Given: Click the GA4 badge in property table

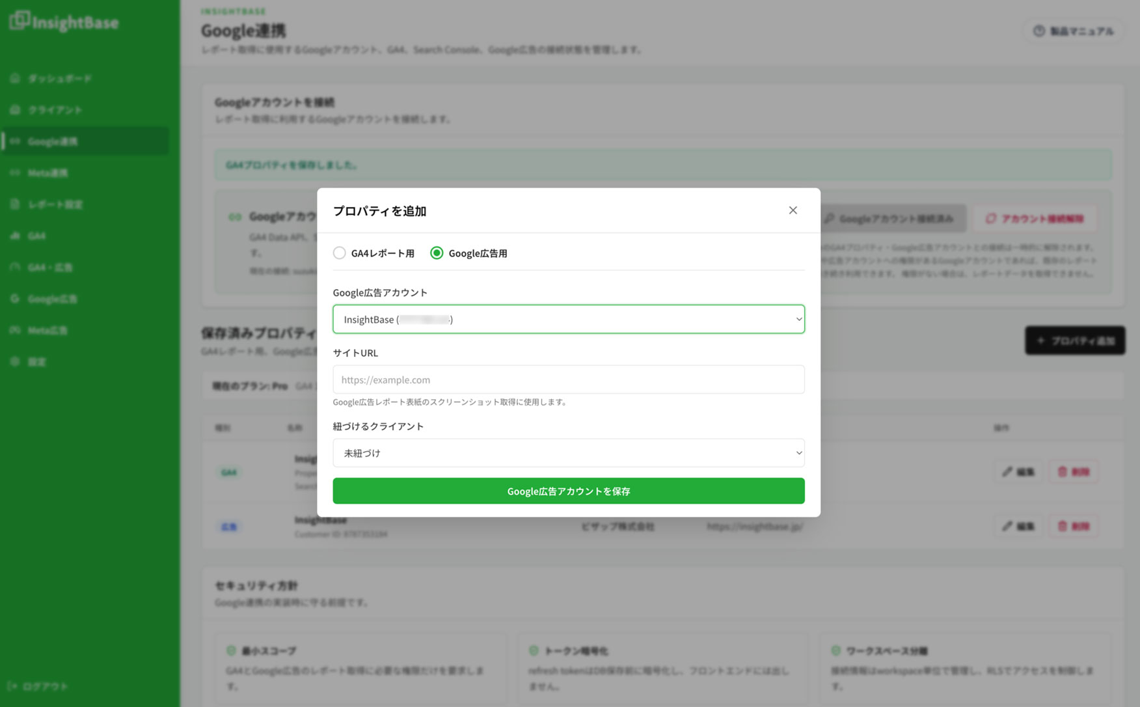Looking at the screenshot, I should point(229,472).
